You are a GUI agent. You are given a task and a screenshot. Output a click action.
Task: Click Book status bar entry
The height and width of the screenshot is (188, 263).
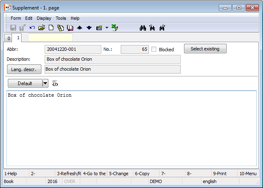[x=15, y=181]
